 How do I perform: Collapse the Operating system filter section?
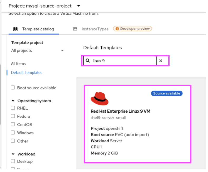coord(13,101)
